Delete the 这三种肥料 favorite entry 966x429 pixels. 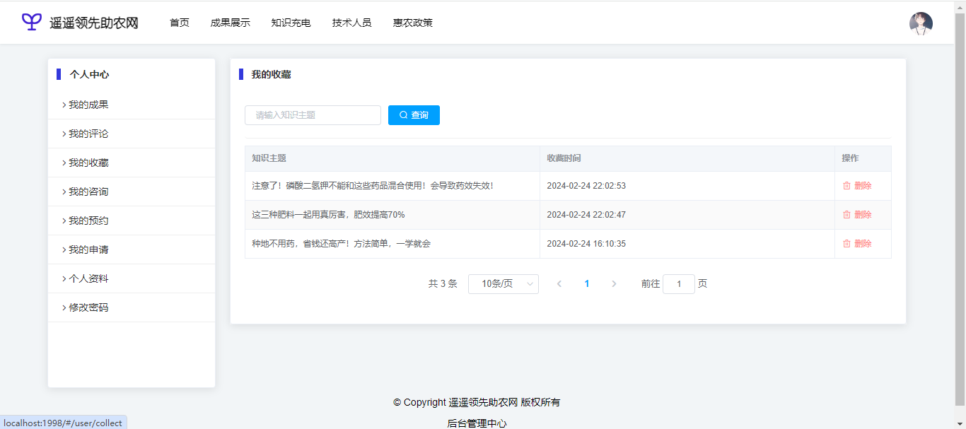pos(856,215)
